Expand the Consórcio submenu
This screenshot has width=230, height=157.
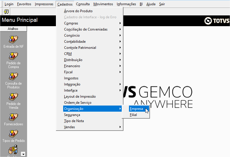tap(93, 35)
